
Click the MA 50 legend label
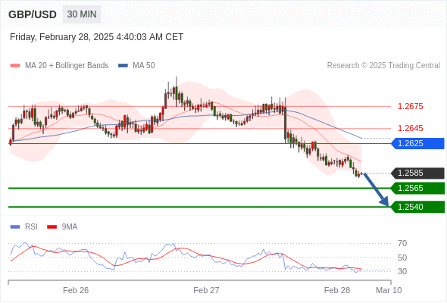click(144, 66)
